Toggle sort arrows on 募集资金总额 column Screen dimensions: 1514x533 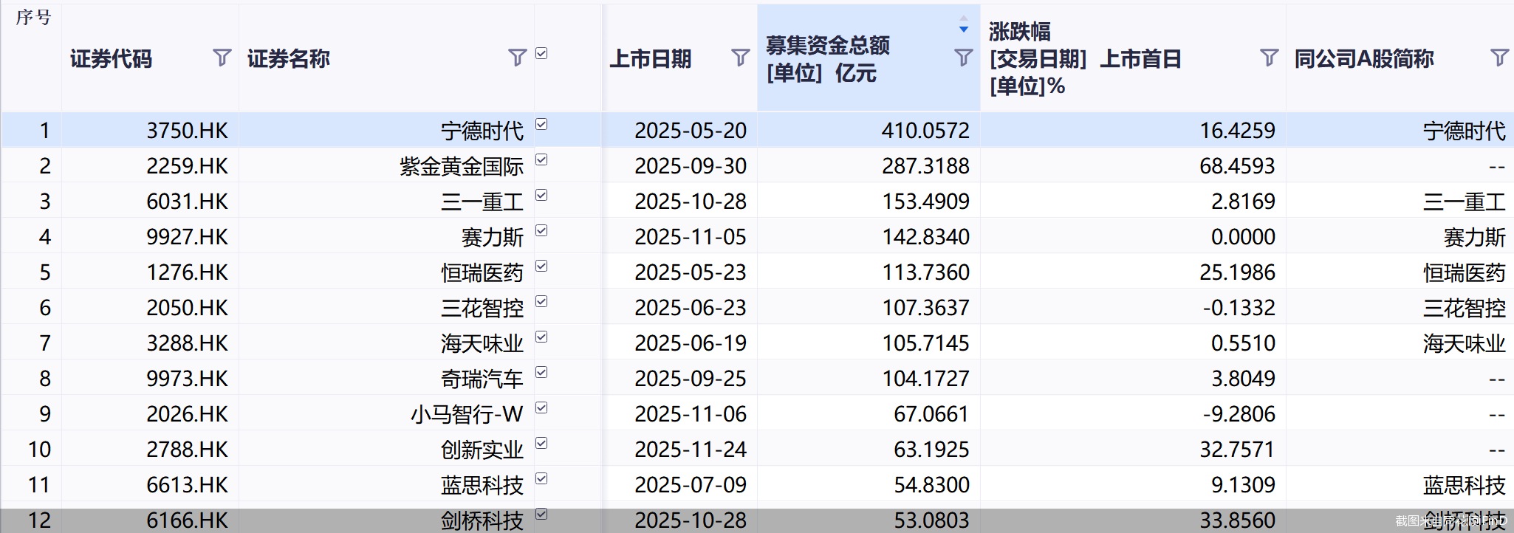pos(963,24)
